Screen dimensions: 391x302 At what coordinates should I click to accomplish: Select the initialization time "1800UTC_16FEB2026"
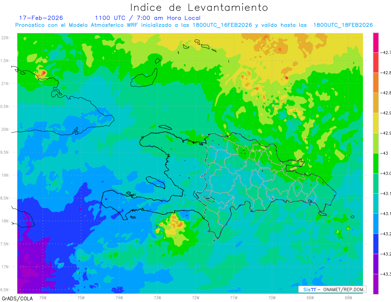222,25
